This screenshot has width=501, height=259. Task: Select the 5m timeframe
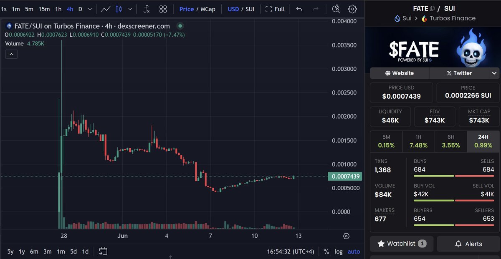29,9
